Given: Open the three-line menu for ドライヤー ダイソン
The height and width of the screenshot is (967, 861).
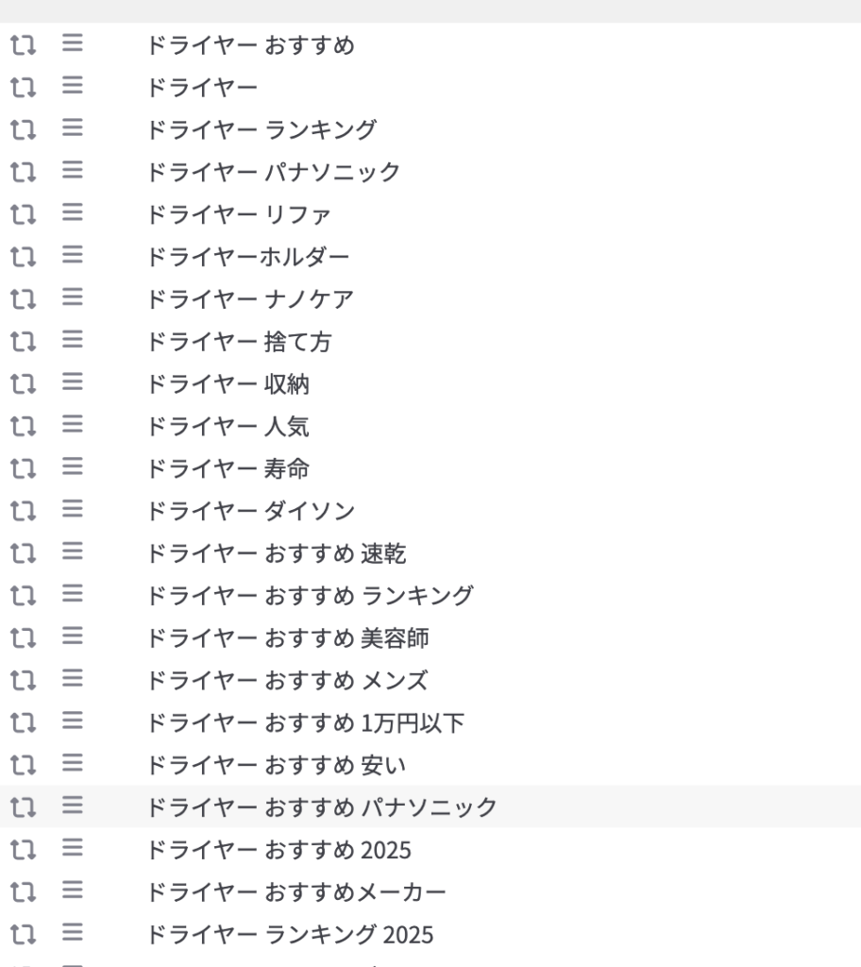Looking at the screenshot, I should coord(72,511).
